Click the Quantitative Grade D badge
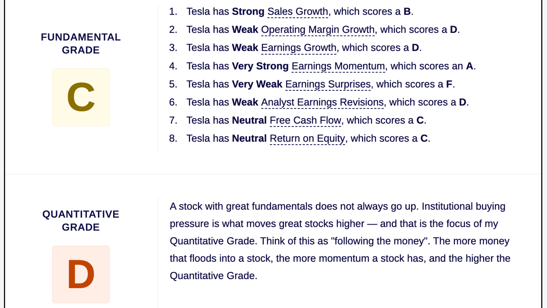This screenshot has width=547, height=308. click(x=81, y=274)
